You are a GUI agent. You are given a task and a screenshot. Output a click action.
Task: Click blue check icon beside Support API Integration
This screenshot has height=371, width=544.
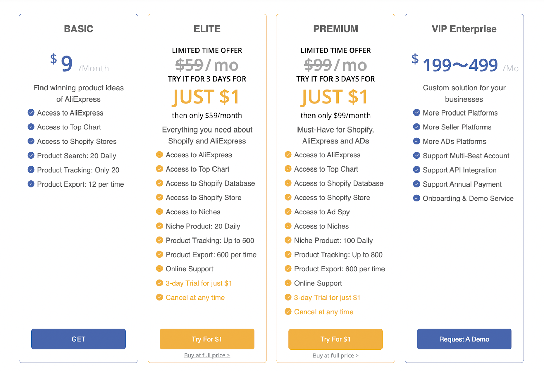point(417,170)
